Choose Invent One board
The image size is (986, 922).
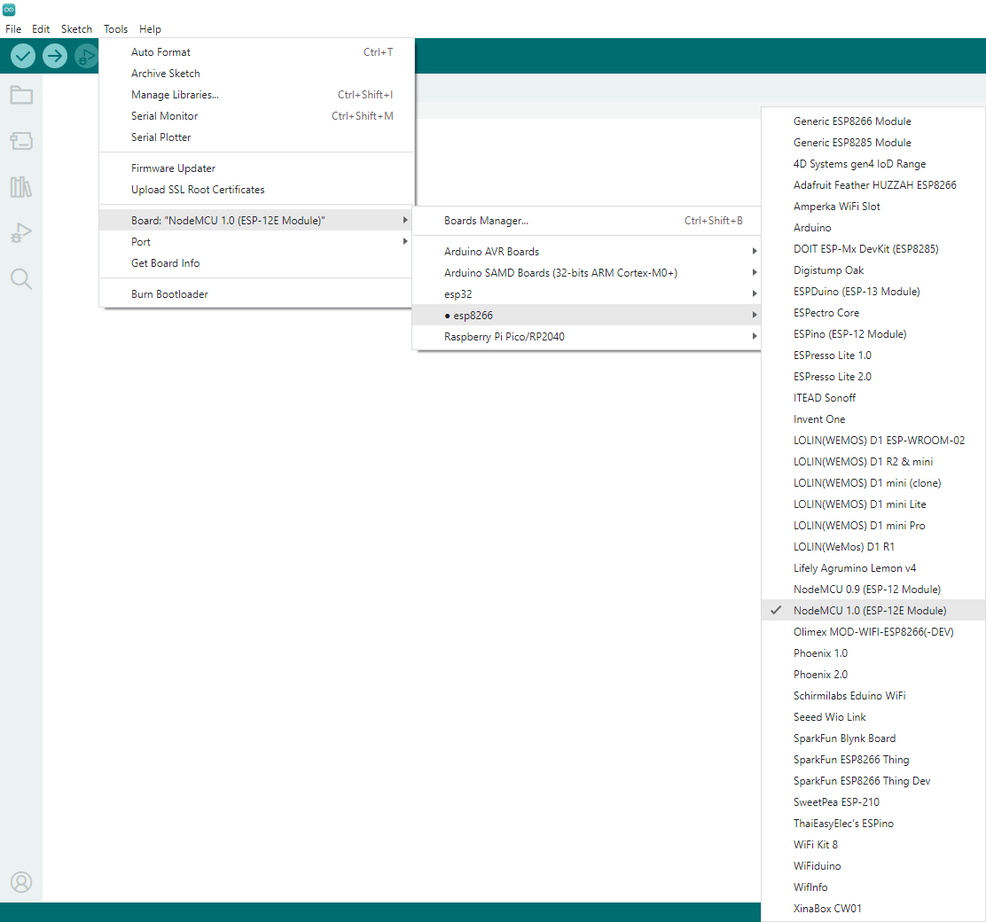[x=873, y=419]
